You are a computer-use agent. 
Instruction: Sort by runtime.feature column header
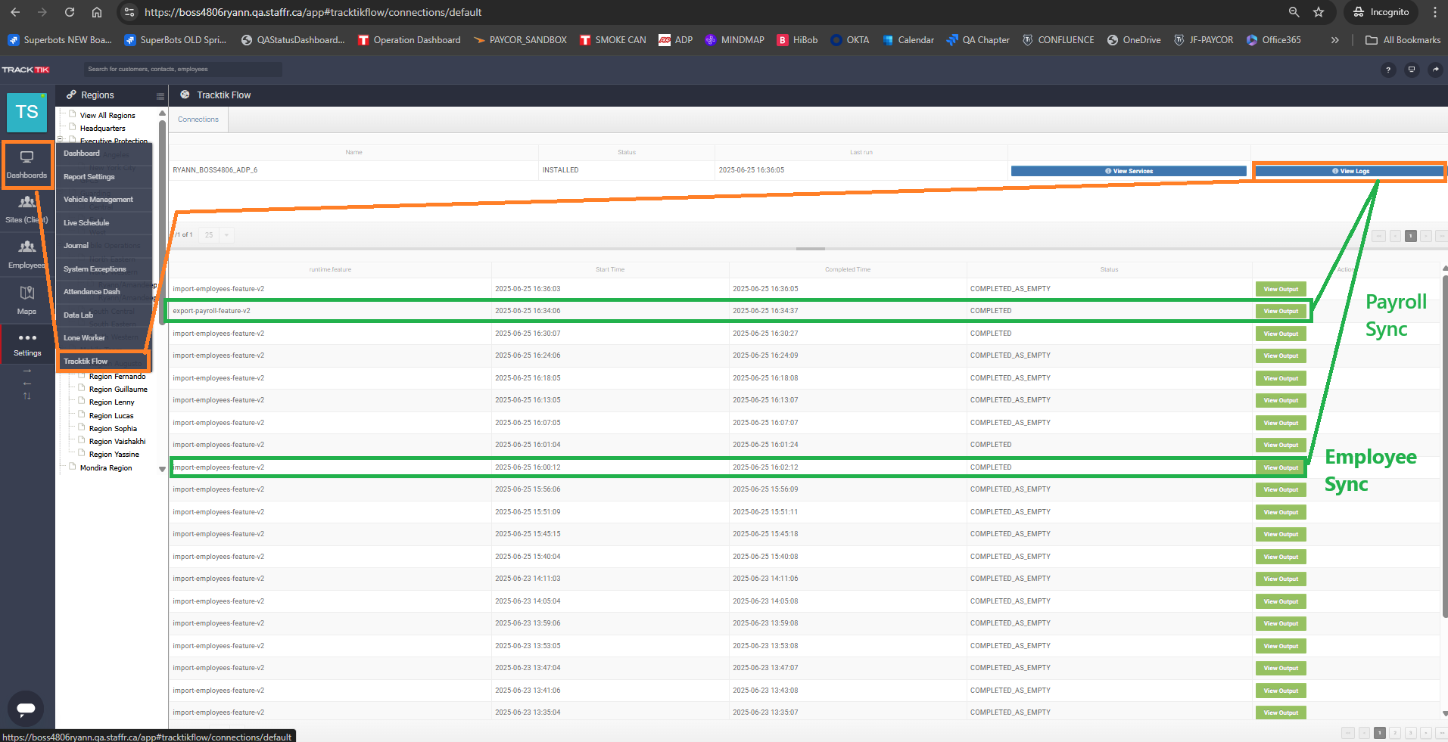coord(330,270)
